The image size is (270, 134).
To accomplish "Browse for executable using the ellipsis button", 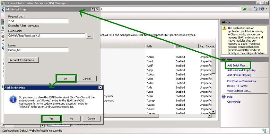I will [90, 36].
